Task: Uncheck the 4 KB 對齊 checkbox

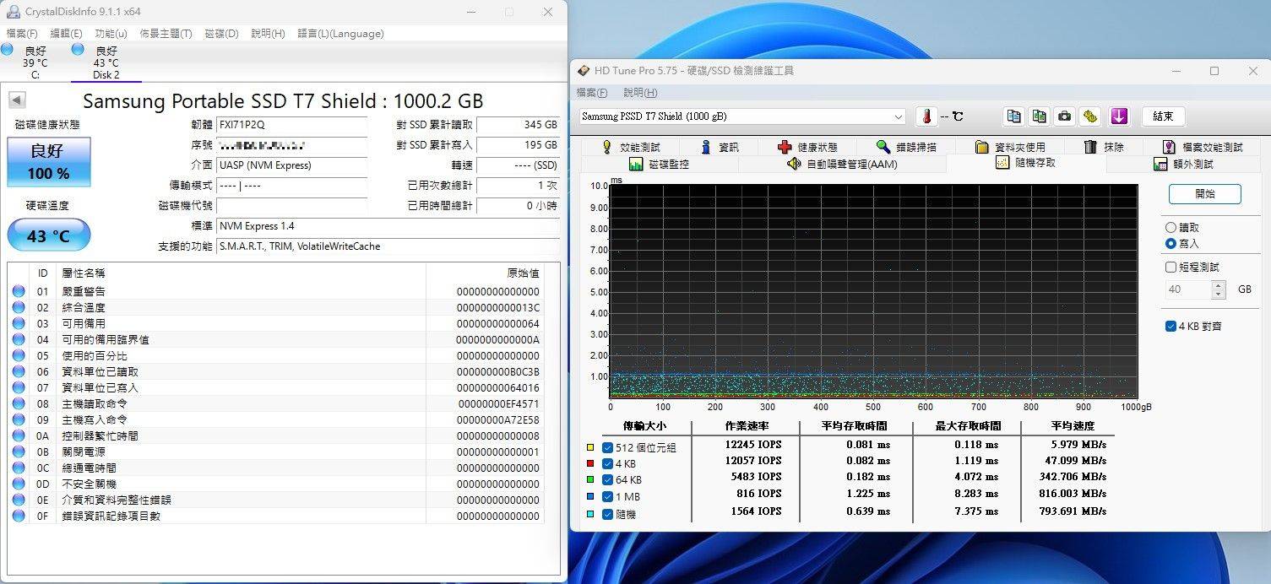Action: (x=1171, y=326)
